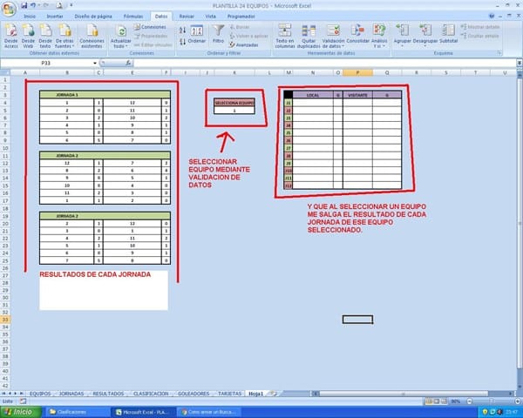523x418 pixels.
Task: Switch to the JORNADAS sheet tab
Action: pyautogui.click(x=71, y=394)
